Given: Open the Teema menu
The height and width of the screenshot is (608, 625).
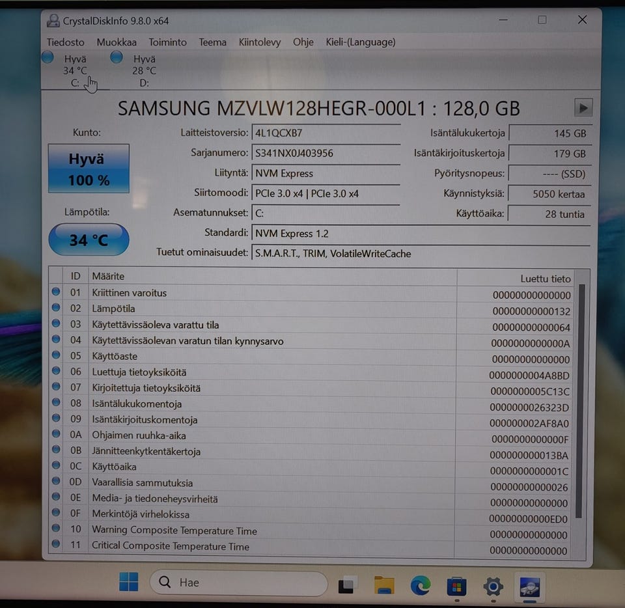Looking at the screenshot, I should pos(212,42).
